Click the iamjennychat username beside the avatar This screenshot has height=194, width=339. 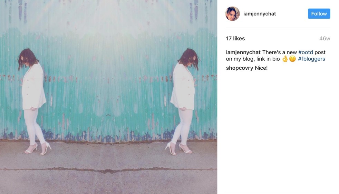click(260, 13)
